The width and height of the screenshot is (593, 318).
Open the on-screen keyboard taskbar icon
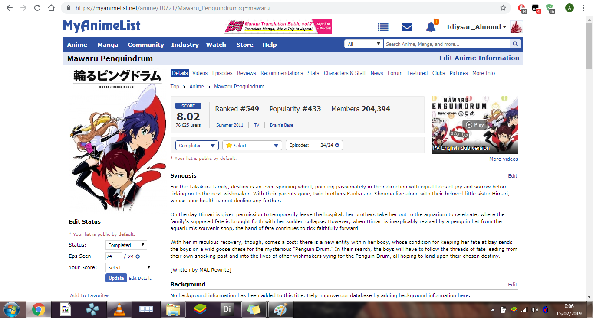point(146,309)
